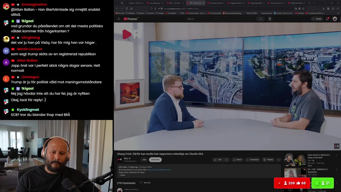
Task: Click the 270 Comments heading
Action: (126, 183)
